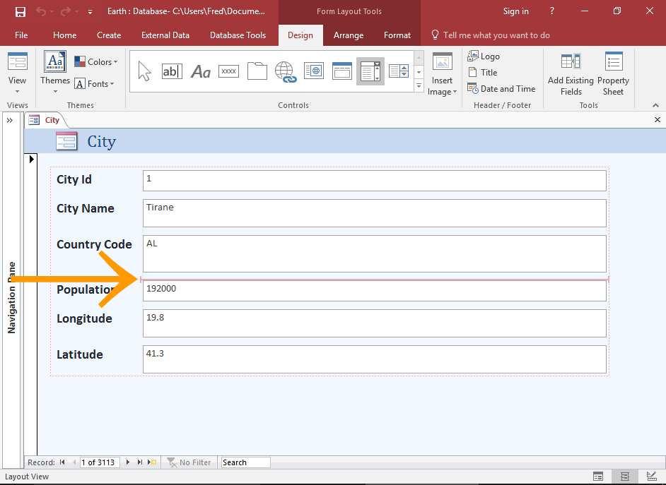Screen dimensions: 666x485
Task: Create new blank record button
Action: (x=152, y=462)
